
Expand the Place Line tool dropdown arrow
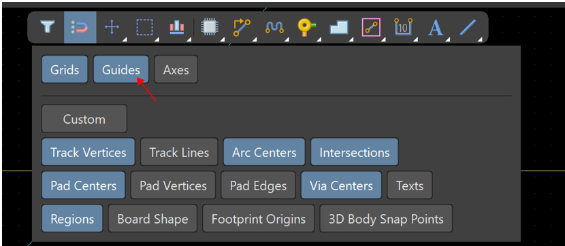click(x=481, y=39)
